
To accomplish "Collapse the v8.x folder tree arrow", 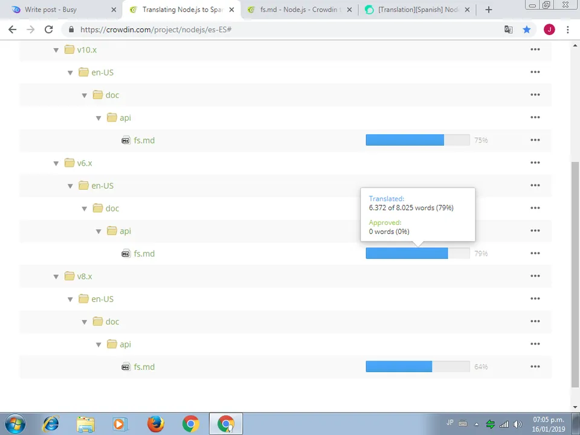I will coord(56,277).
